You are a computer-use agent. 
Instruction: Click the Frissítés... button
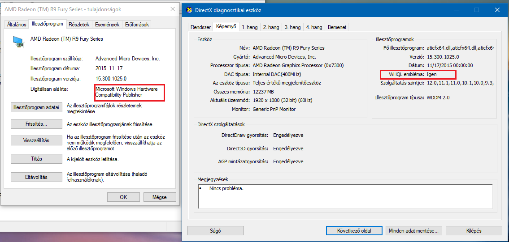[36, 124]
